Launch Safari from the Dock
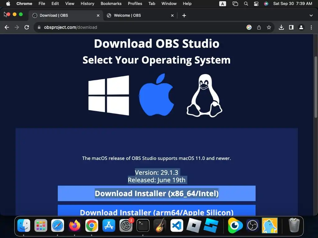Screen dimensions: 318x238 tap(57, 226)
